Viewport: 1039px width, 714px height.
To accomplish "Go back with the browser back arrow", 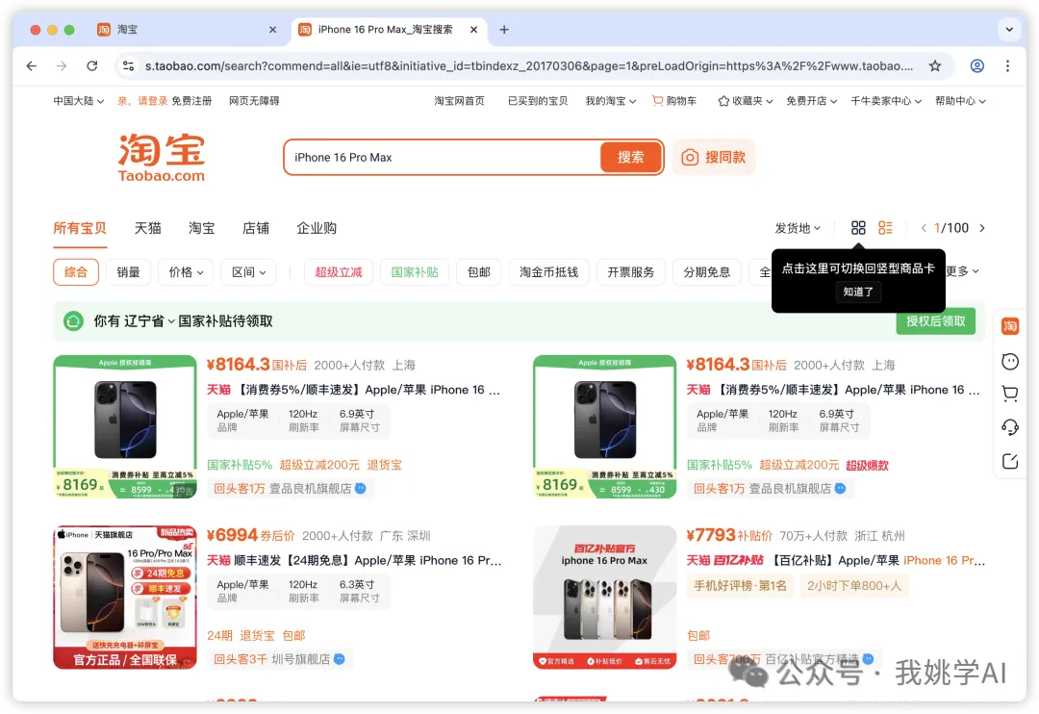I will (31, 65).
